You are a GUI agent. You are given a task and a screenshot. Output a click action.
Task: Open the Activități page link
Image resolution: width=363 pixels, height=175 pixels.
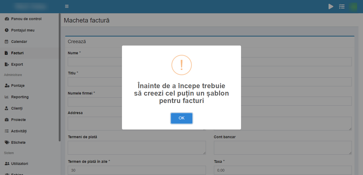[x=29, y=131]
